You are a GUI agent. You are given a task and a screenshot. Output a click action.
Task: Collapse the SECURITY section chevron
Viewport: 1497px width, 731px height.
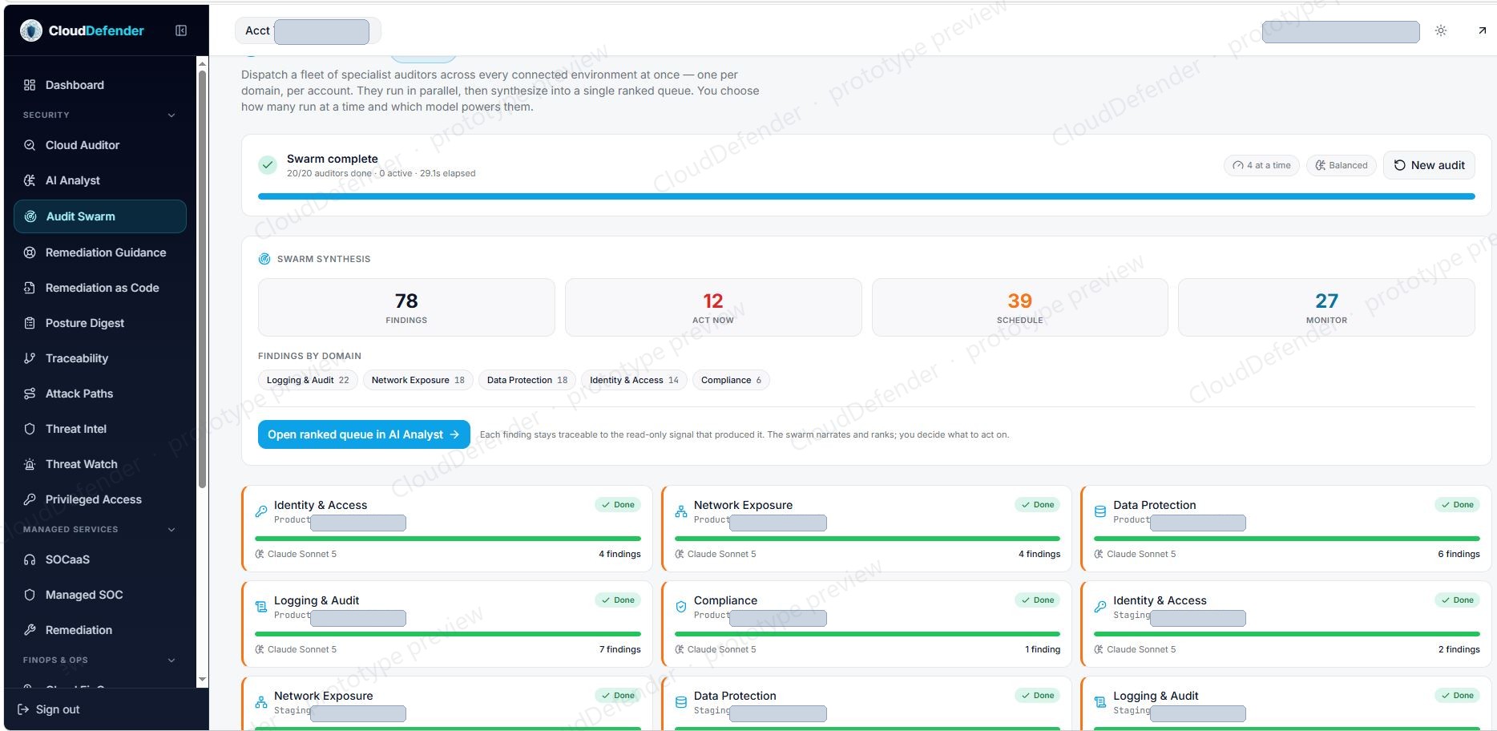point(171,115)
